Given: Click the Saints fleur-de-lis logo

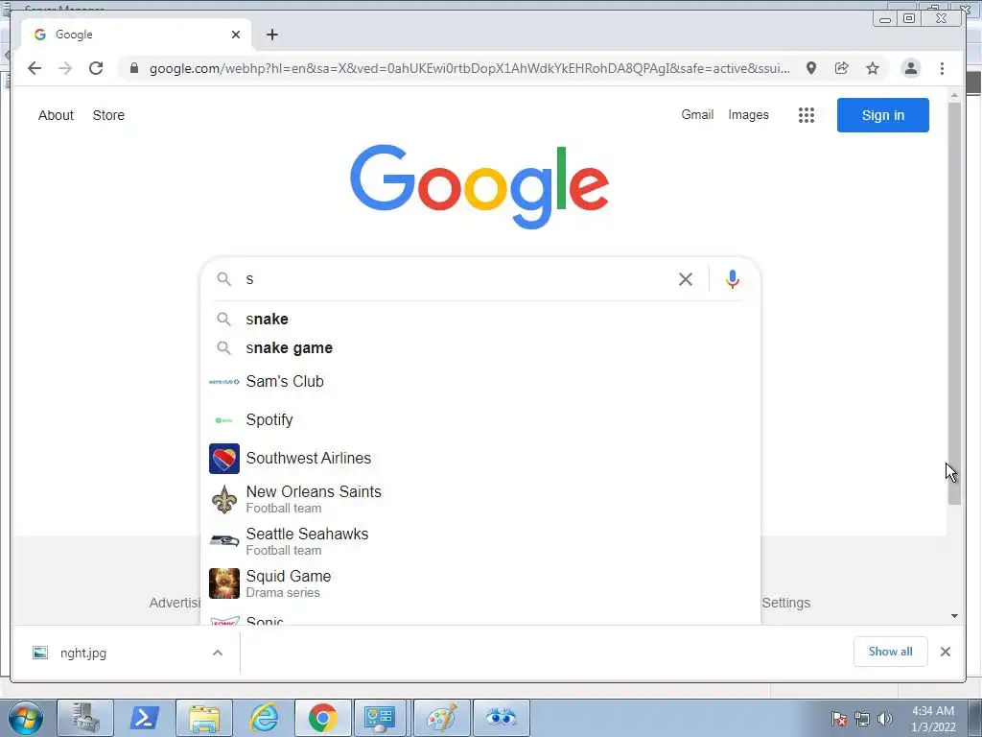Looking at the screenshot, I should (224, 499).
